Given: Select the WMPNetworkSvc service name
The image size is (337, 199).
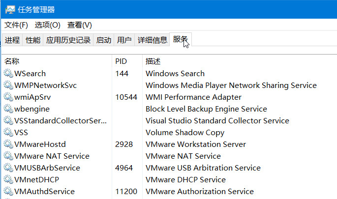Looking at the screenshot, I should [x=46, y=85].
